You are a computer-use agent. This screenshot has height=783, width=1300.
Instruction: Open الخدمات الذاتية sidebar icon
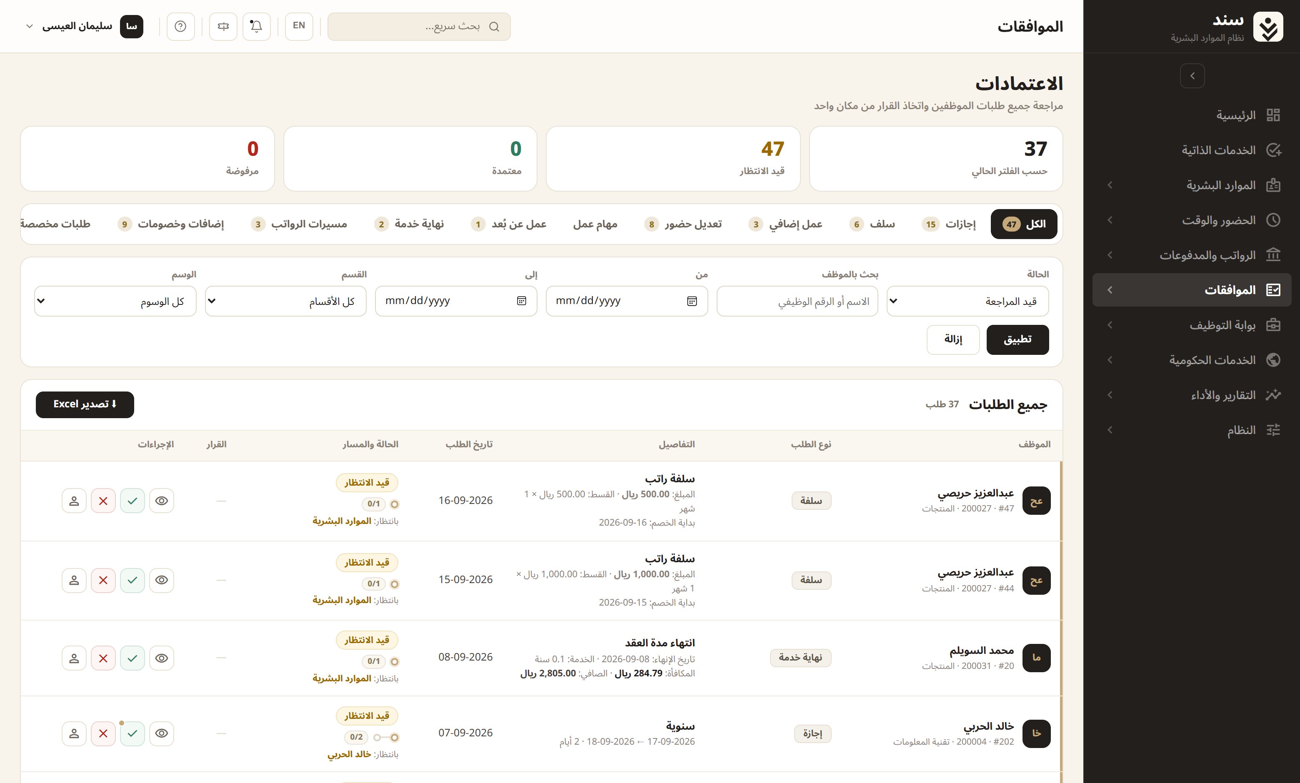(1273, 150)
